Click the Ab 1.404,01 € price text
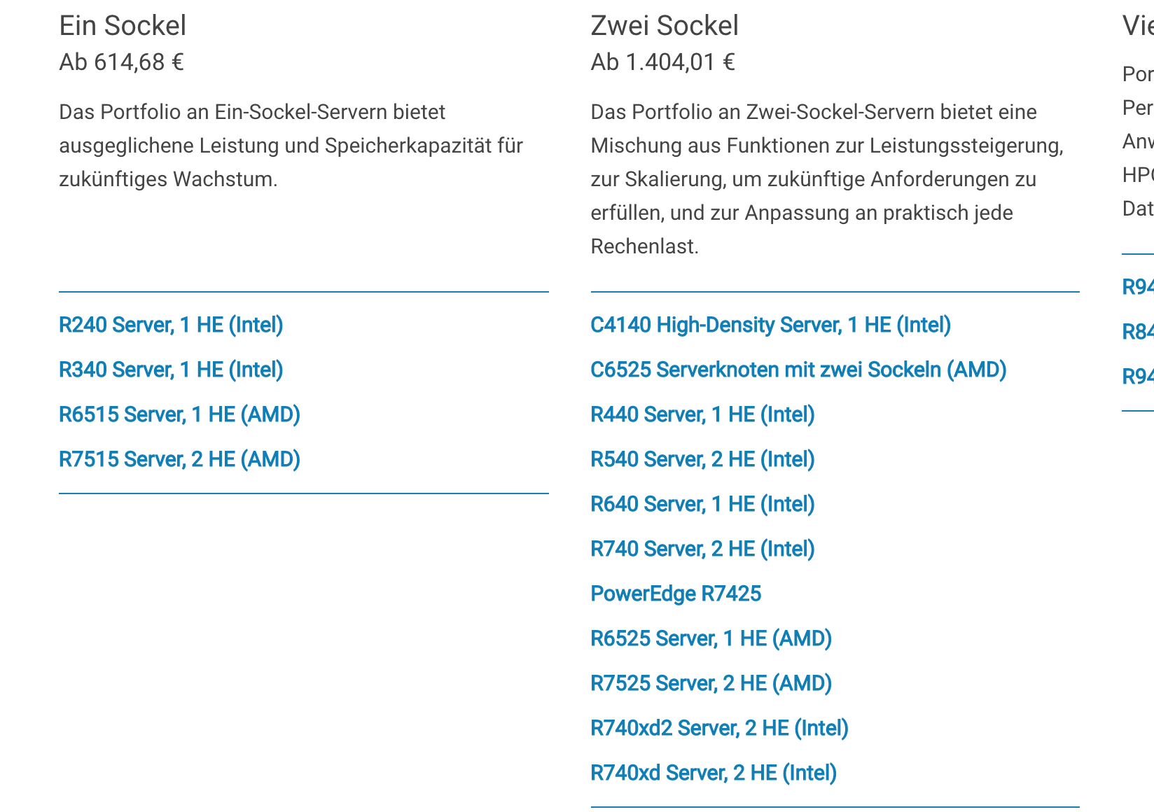Viewport: 1154px width, 812px height. click(662, 62)
